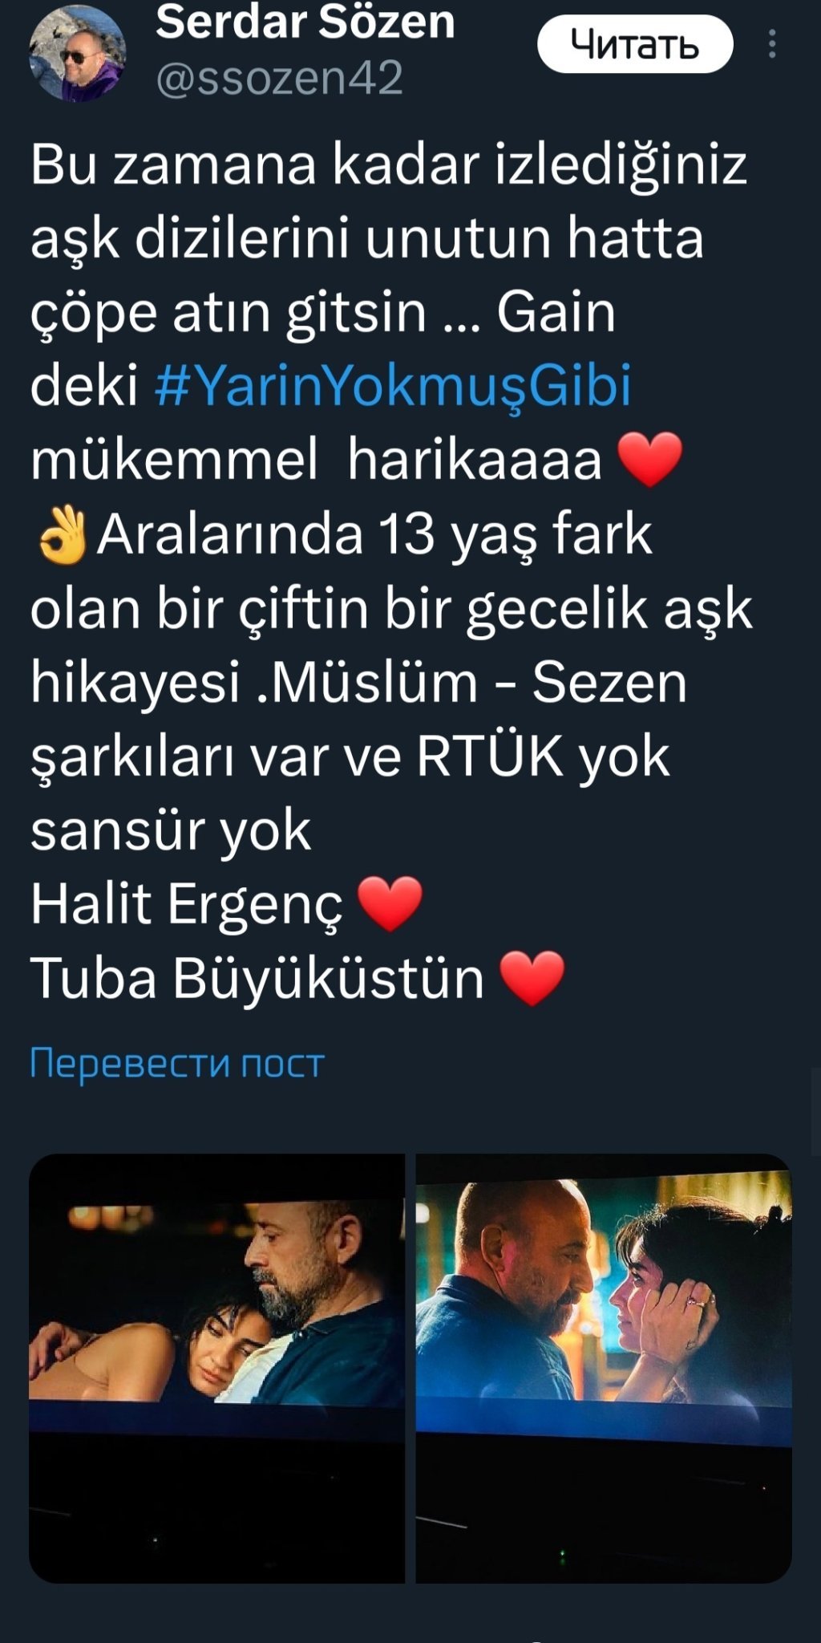Open the three-dot more options menu
Image resolution: width=821 pixels, height=1643 pixels.
click(x=772, y=44)
